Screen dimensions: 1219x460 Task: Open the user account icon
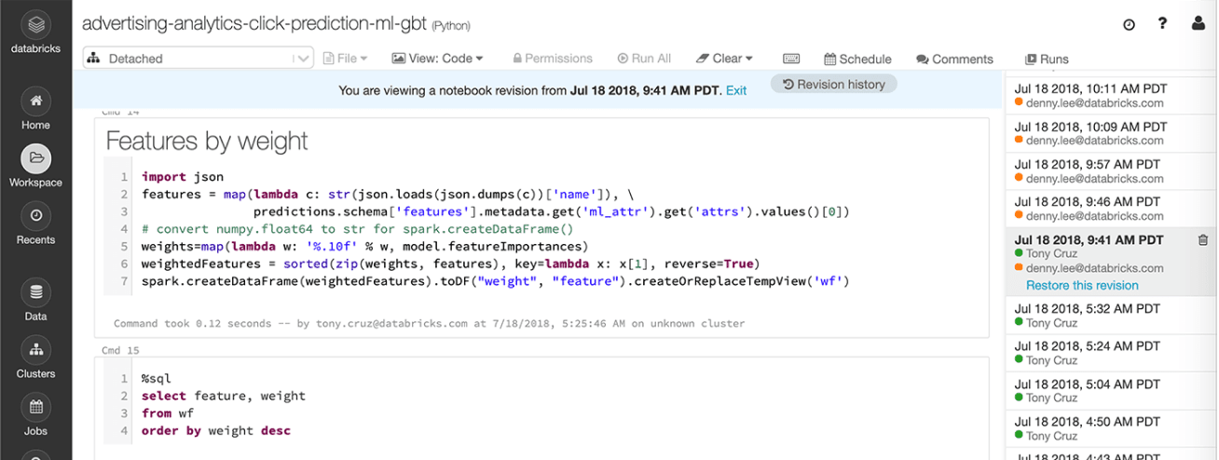1198,24
